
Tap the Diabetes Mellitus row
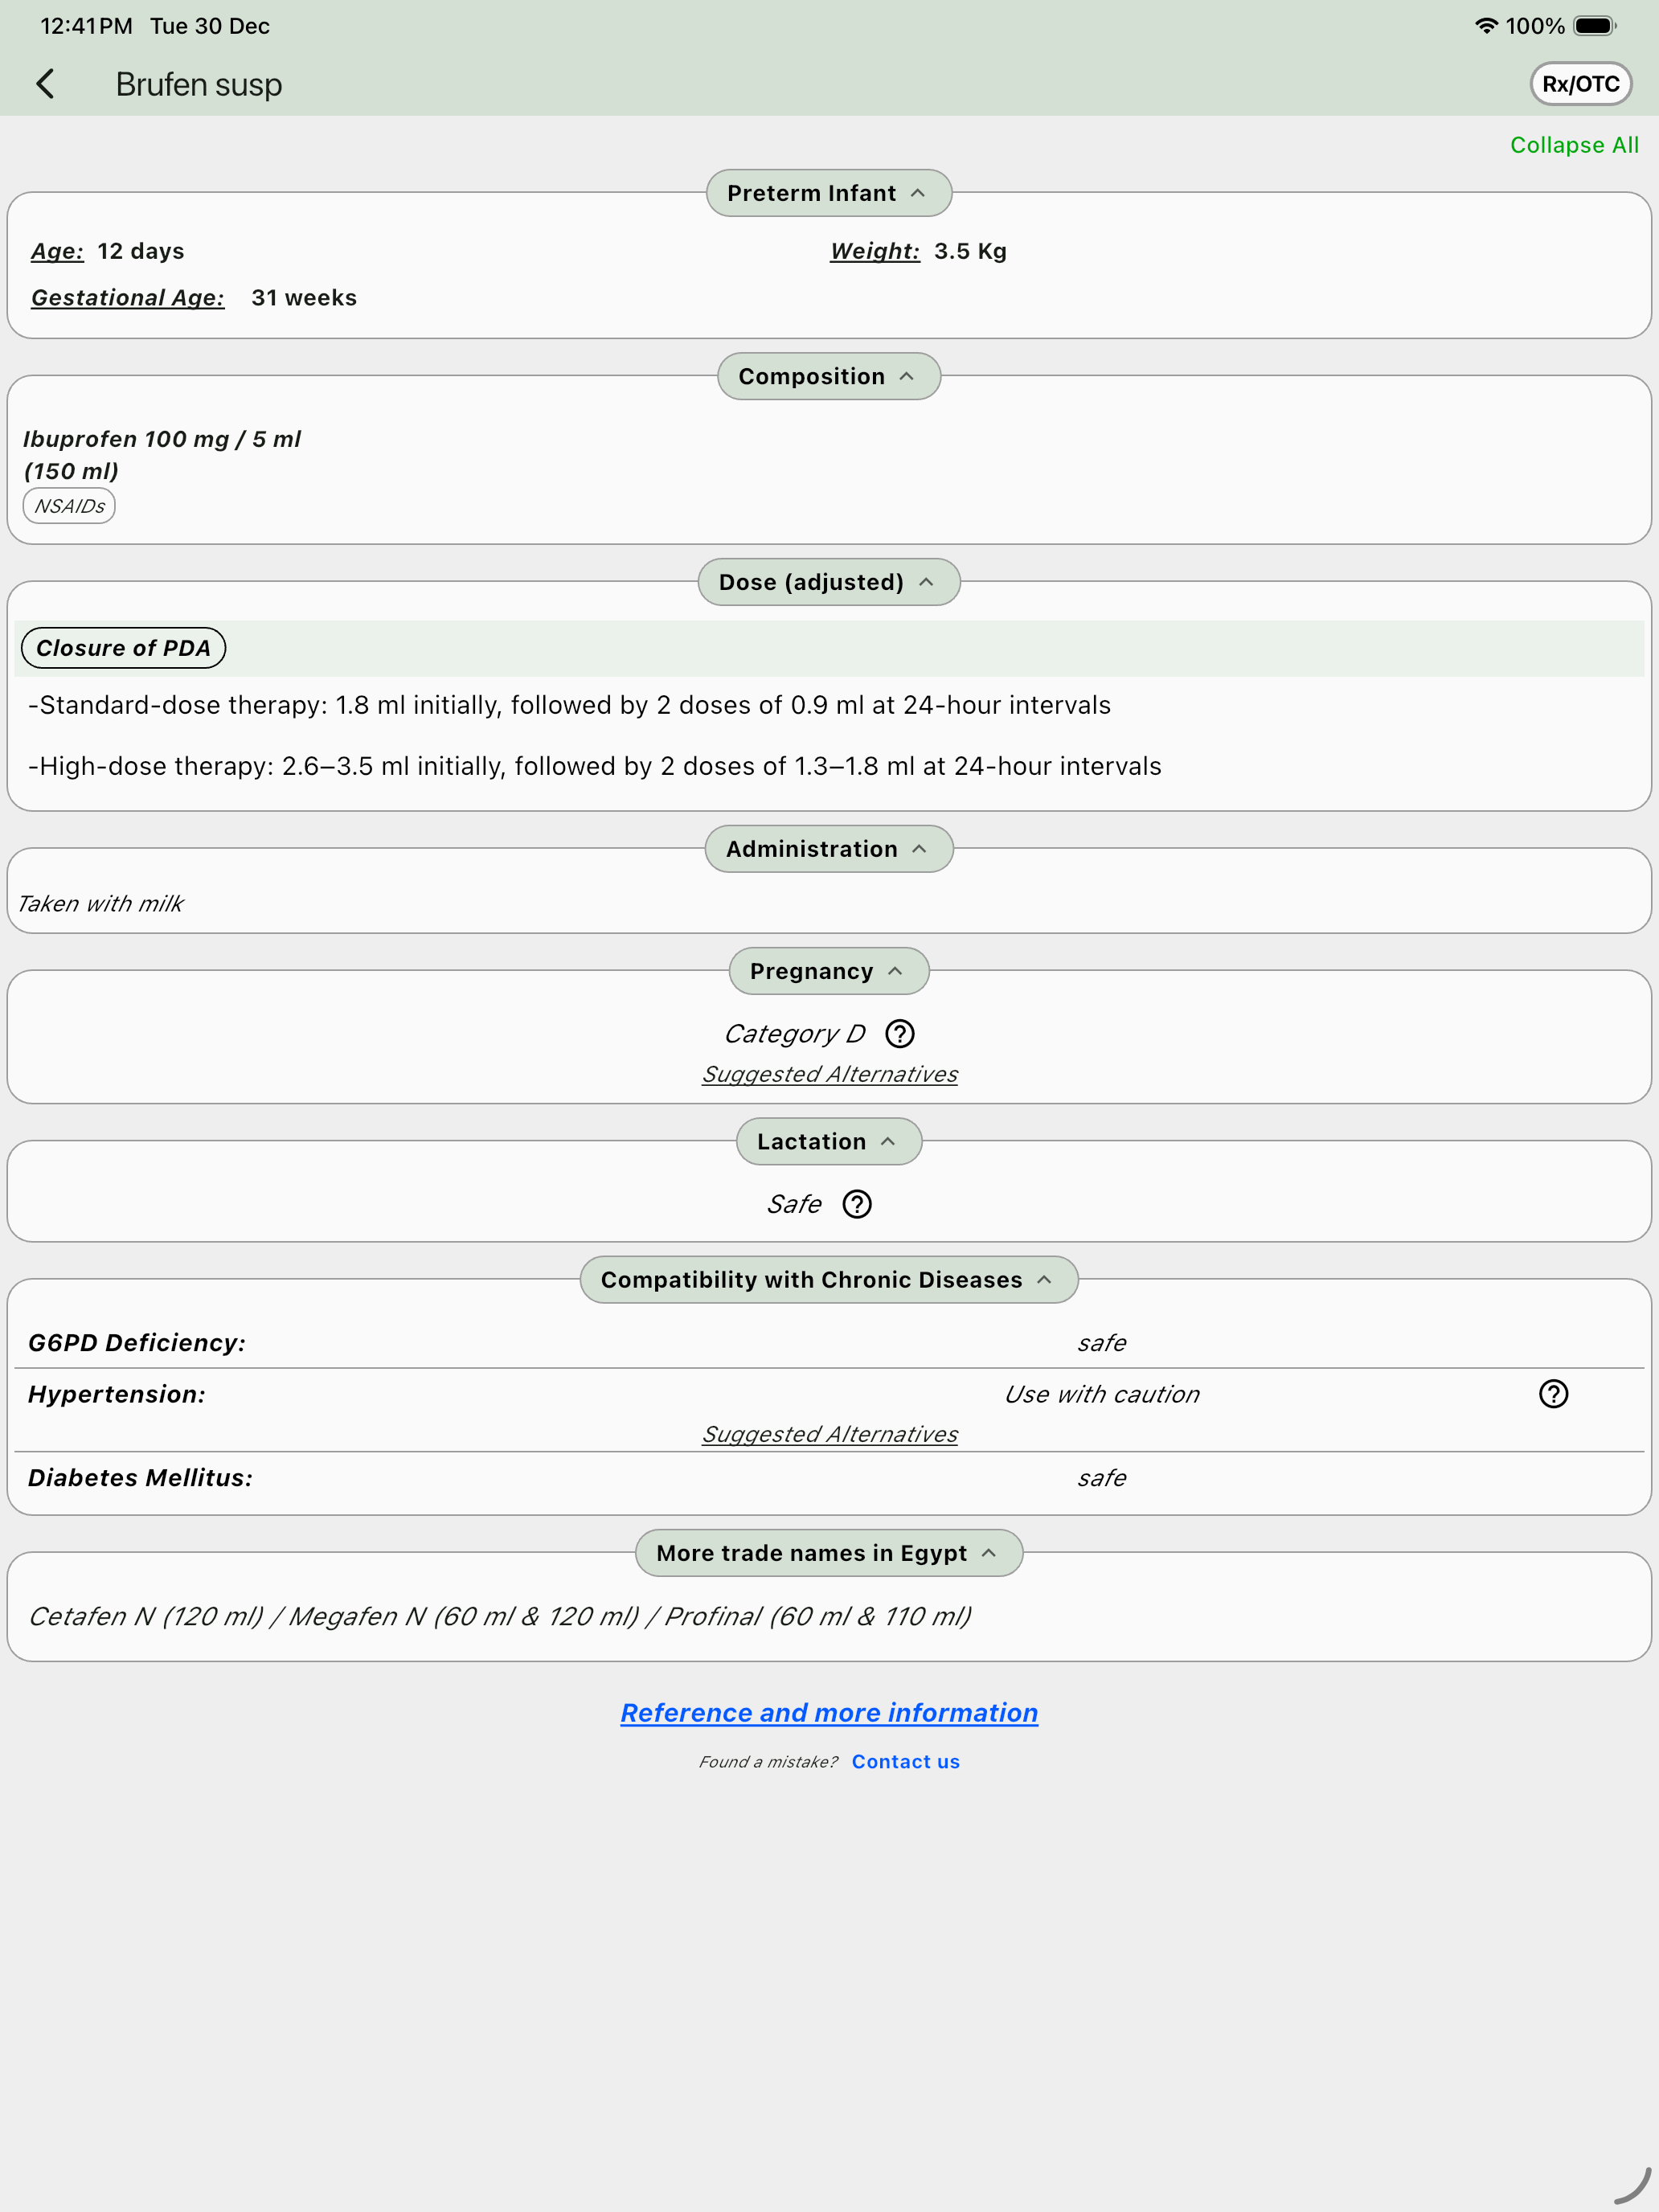tap(829, 1478)
